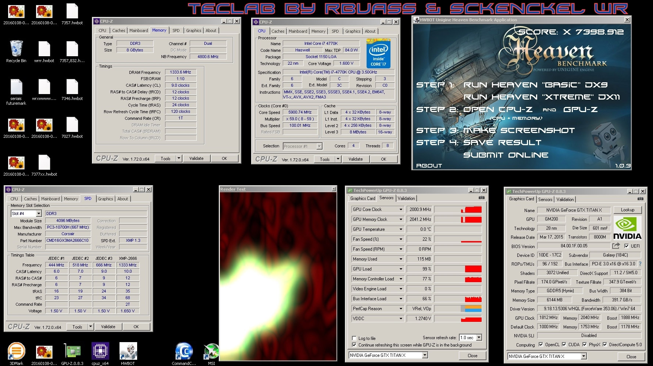Open the Slot #4 memory slot dropdown
653x366 pixels.
coord(39,213)
